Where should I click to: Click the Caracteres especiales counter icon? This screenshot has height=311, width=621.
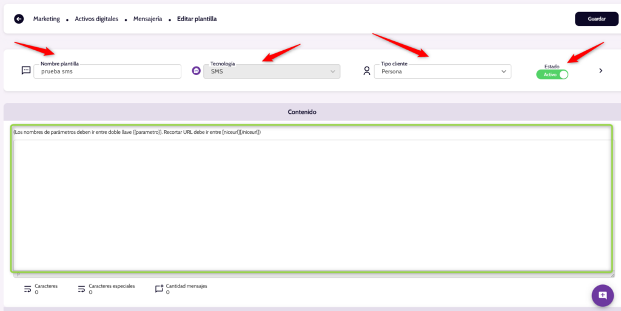coord(81,289)
